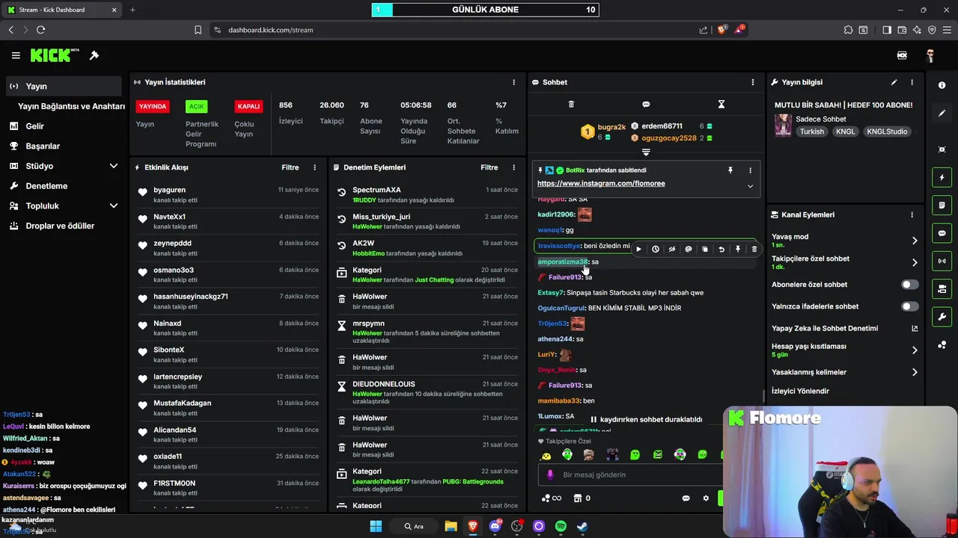Expand the Stüdyo sidebar section
Image resolution: width=958 pixels, height=538 pixels.
(114, 166)
